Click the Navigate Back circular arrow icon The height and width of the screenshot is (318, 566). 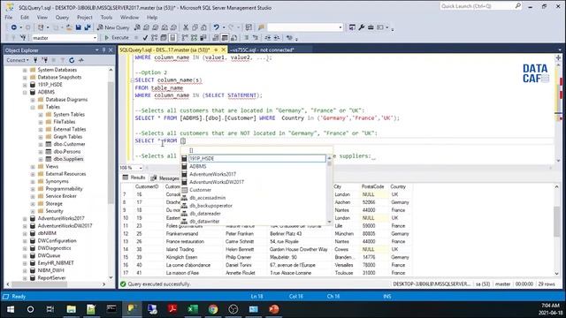tap(14, 27)
